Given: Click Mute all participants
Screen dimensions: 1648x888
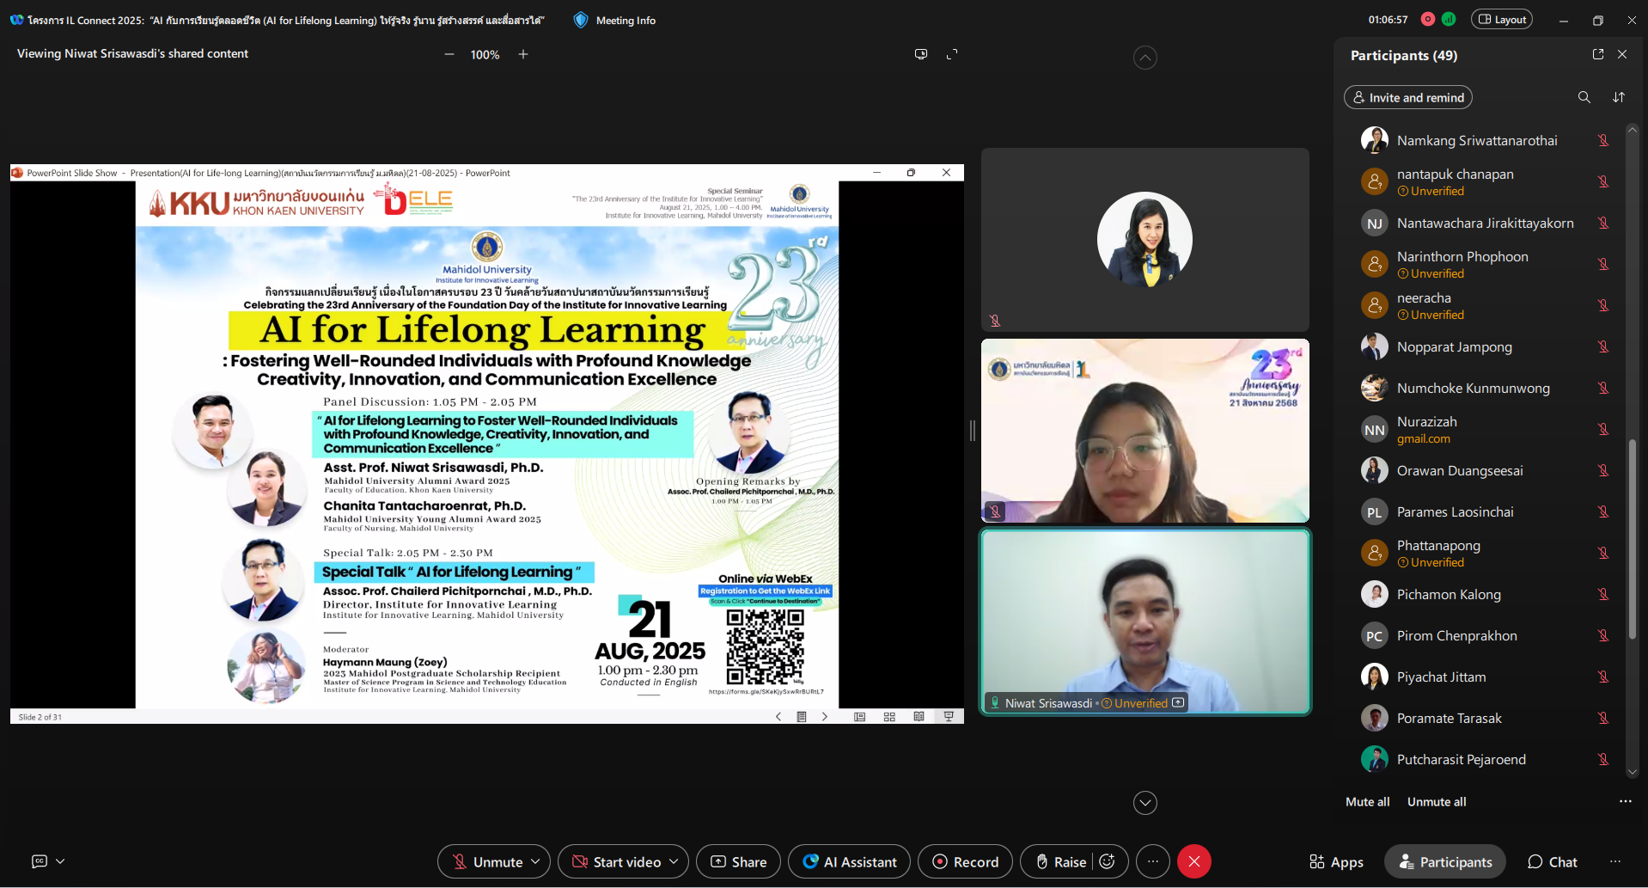Looking at the screenshot, I should coord(1367,801).
